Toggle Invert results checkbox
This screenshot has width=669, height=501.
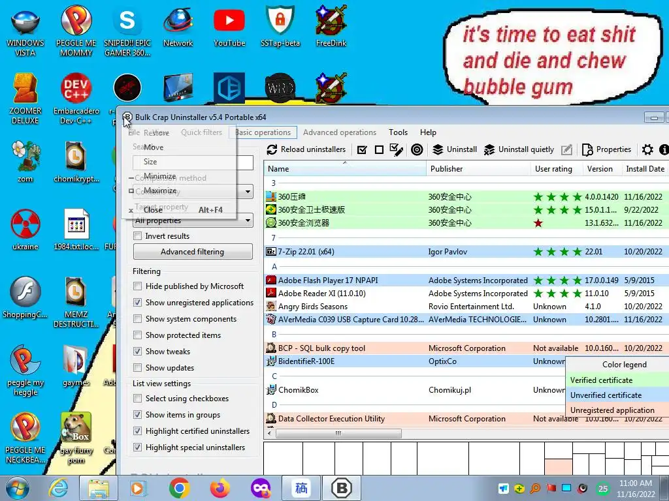(x=137, y=236)
